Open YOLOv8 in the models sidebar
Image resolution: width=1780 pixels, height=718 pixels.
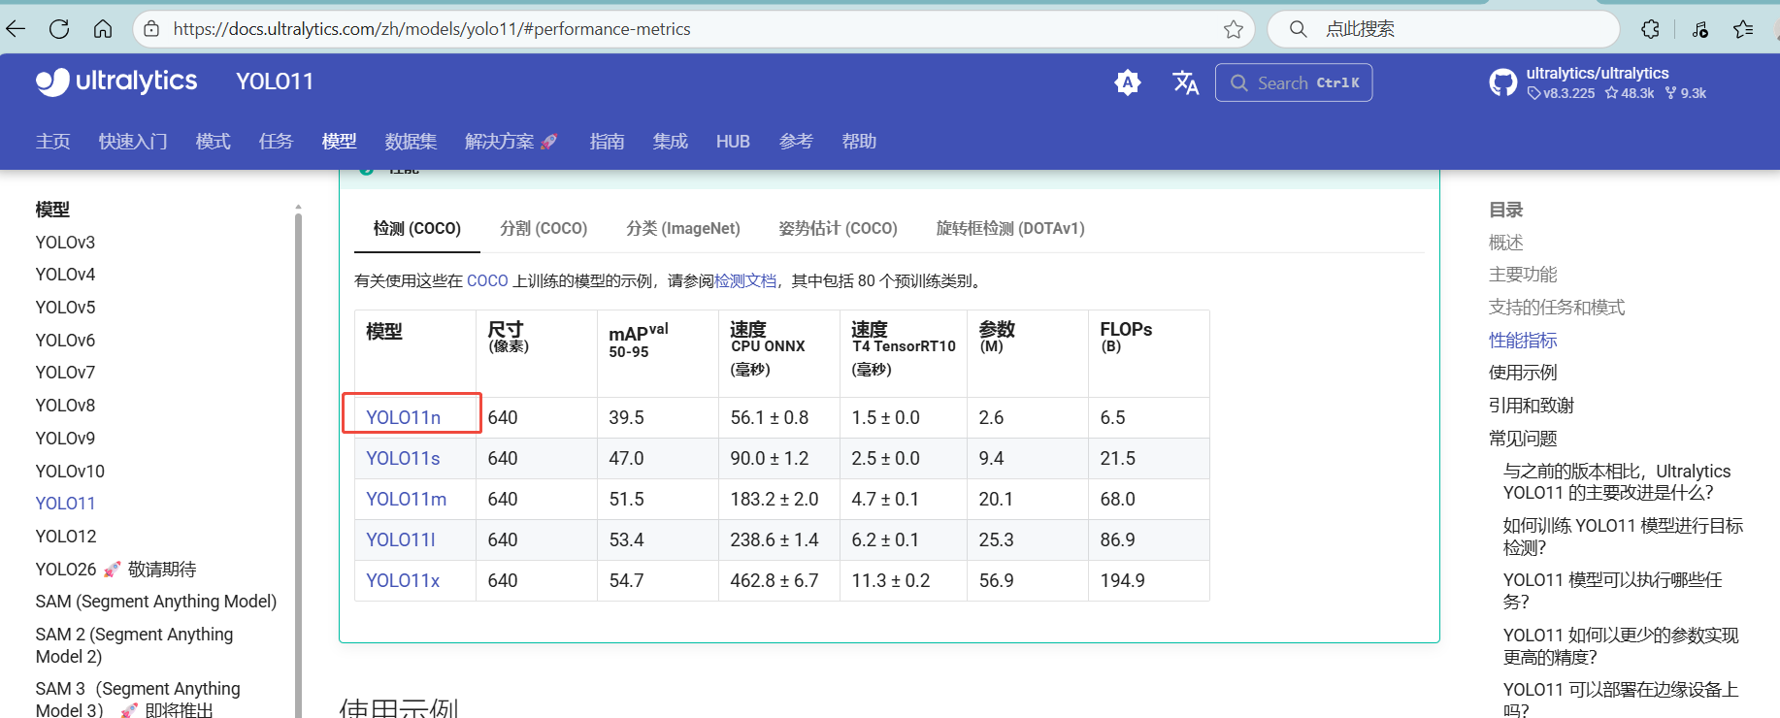pyautogui.click(x=65, y=406)
